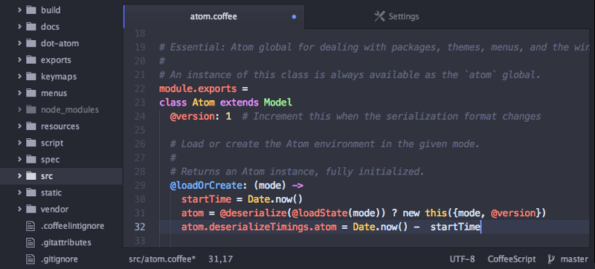Expand the keymaps folder arrow
The width and height of the screenshot is (595, 269).
[19, 77]
